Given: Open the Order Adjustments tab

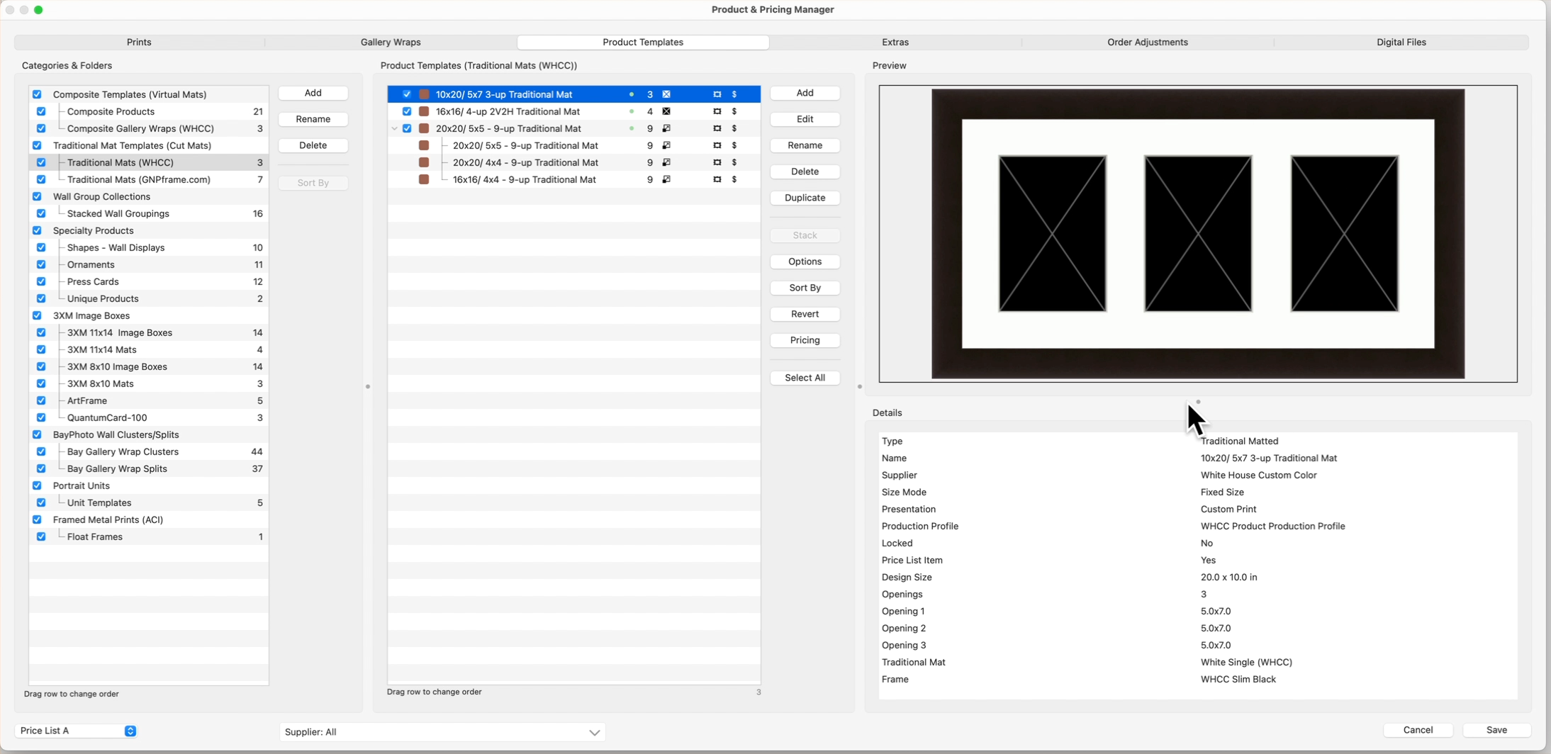Looking at the screenshot, I should 1147,42.
